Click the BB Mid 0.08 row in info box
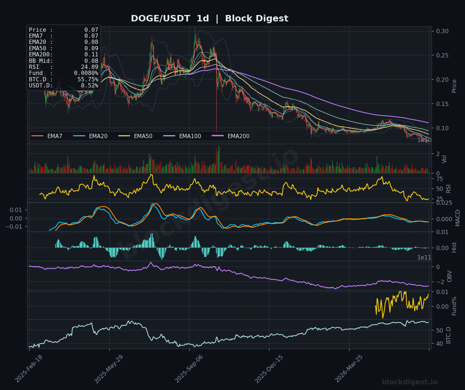Image resolution: width=465 pixels, height=390 pixels. point(63,61)
